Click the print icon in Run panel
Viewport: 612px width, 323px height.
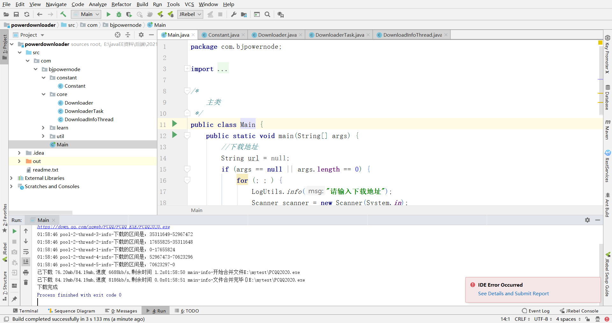click(x=26, y=272)
